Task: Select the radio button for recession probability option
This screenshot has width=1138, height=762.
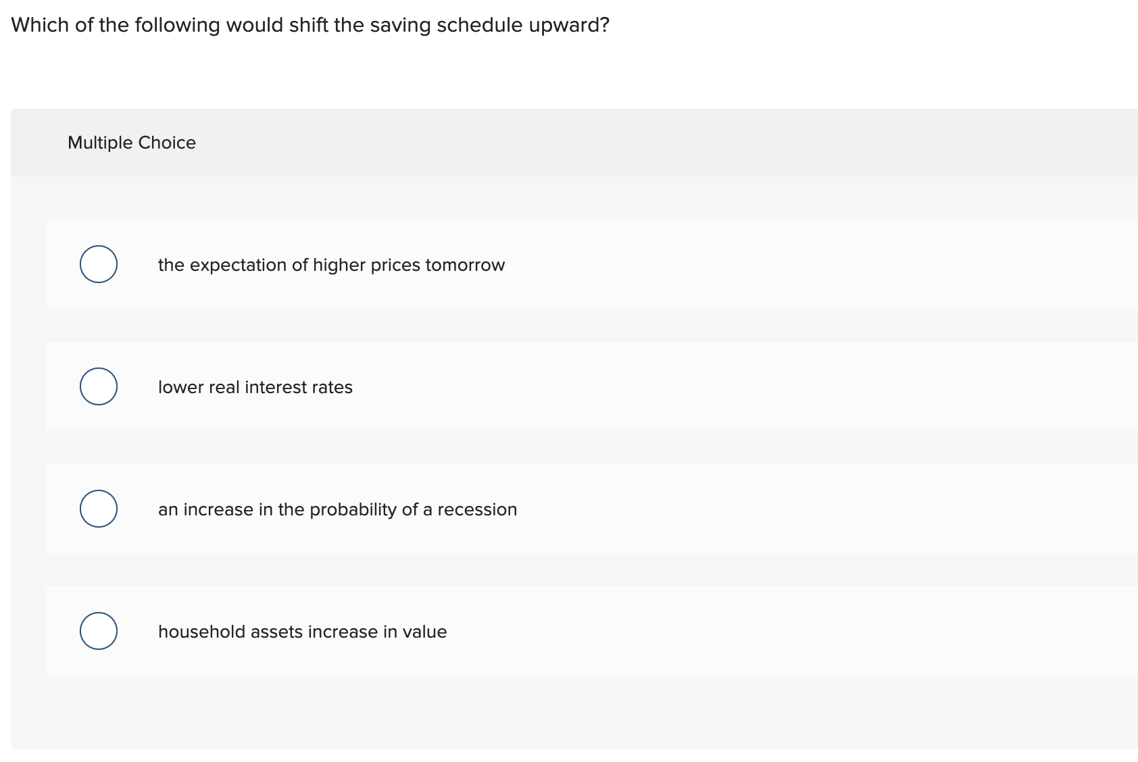Action: coord(98,509)
